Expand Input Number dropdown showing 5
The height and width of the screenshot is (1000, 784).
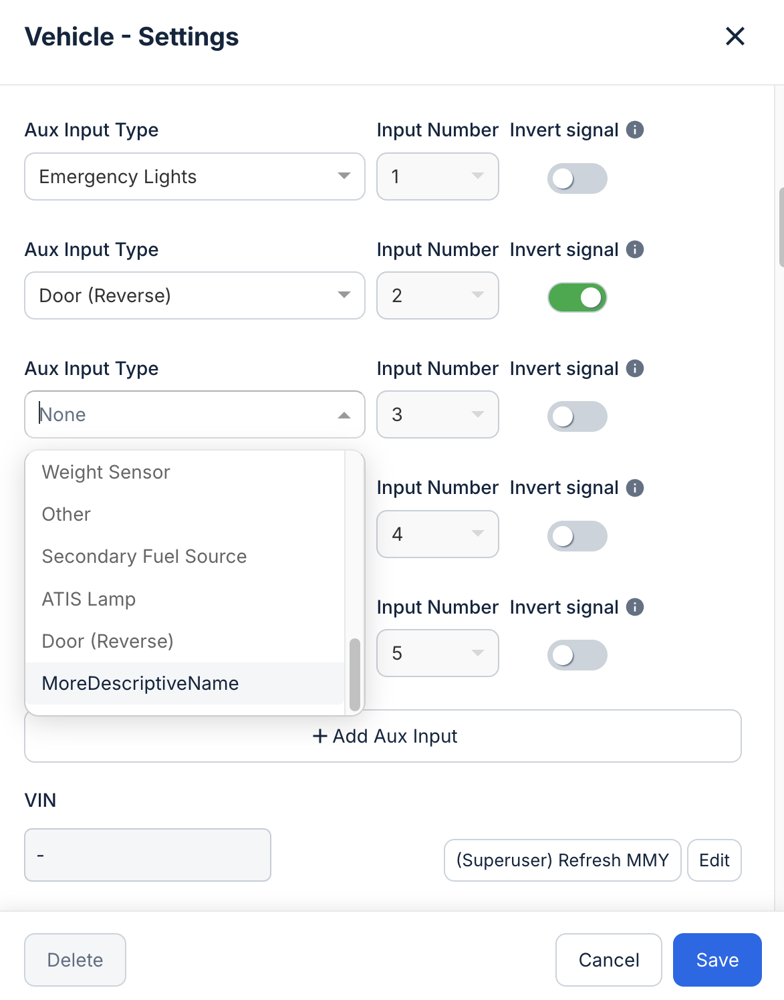coord(437,653)
